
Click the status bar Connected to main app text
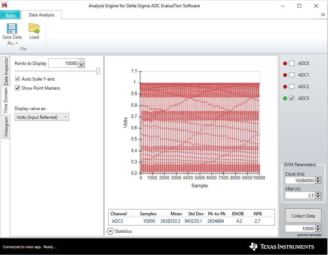29,247
